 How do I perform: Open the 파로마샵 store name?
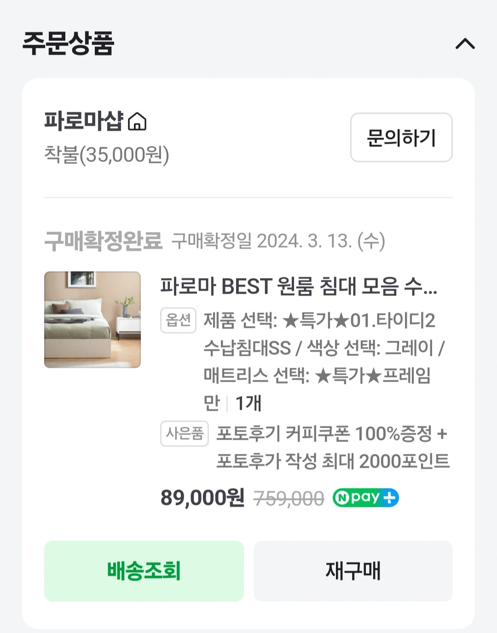pyautogui.click(x=84, y=121)
